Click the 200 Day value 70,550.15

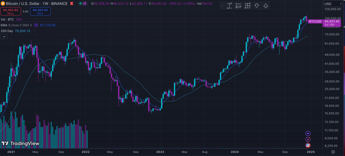(x=22, y=31)
